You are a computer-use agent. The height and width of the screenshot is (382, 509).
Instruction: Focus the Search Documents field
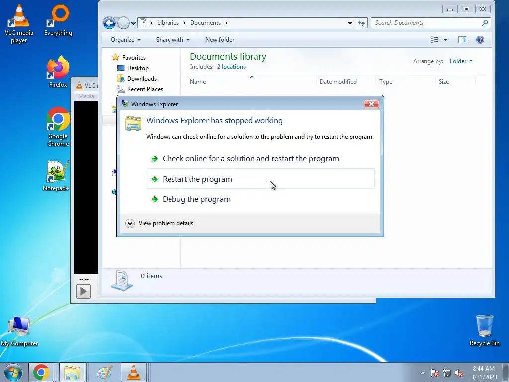click(427, 23)
